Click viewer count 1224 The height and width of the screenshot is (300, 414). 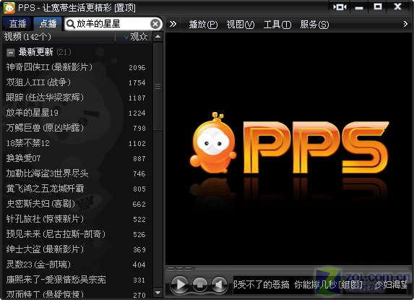pos(137,113)
